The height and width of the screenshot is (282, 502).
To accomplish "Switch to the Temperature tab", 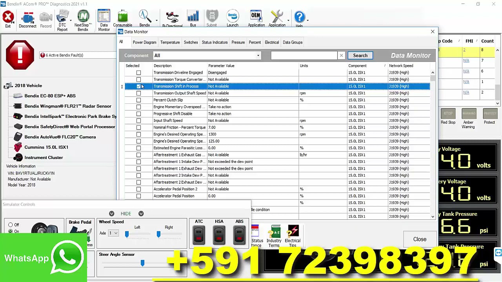I will tap(170, 42).
